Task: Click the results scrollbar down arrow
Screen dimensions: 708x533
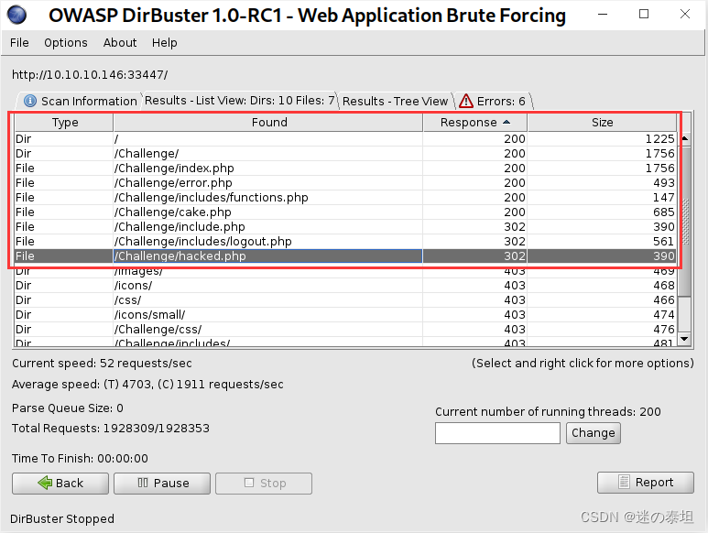Action: pos(684,339)
